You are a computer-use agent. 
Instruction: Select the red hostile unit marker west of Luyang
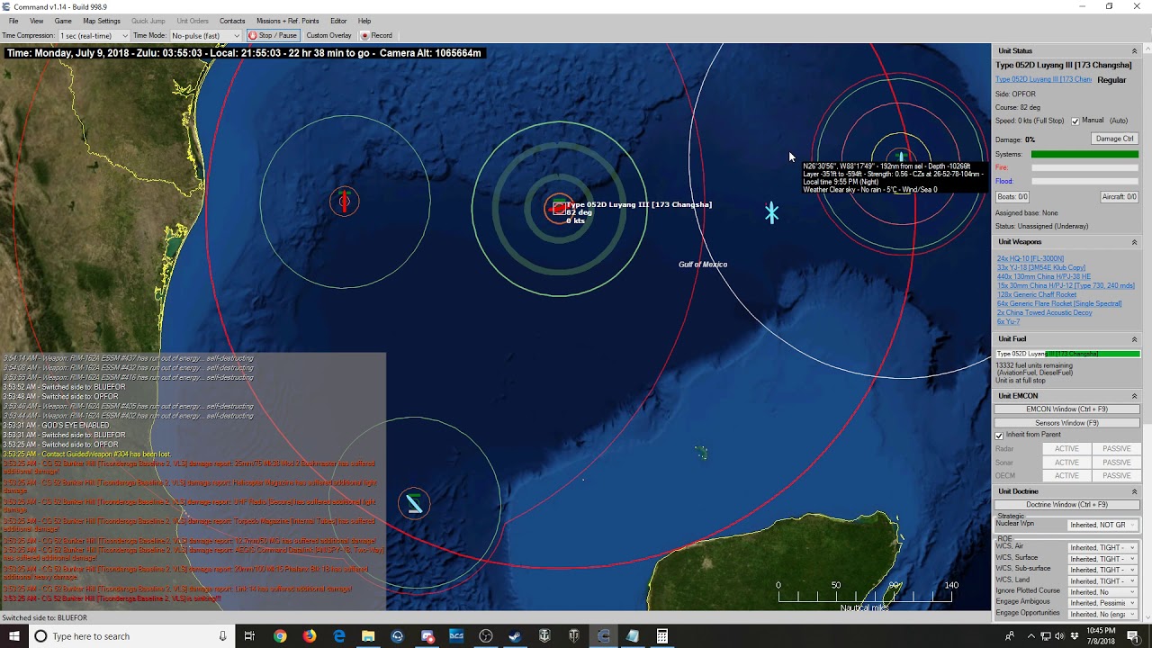point(344,201)
